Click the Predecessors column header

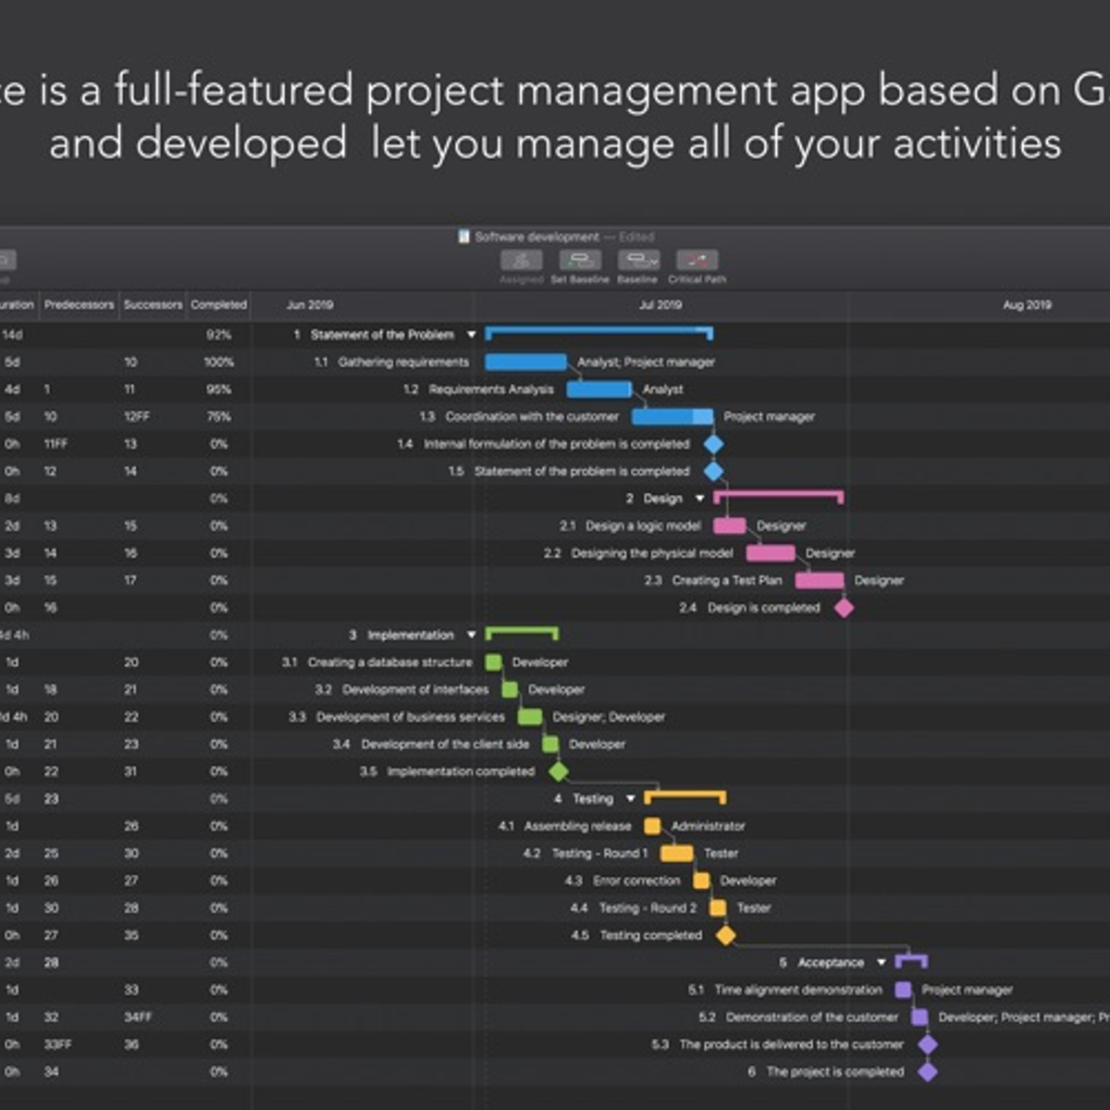click(79, 304)
